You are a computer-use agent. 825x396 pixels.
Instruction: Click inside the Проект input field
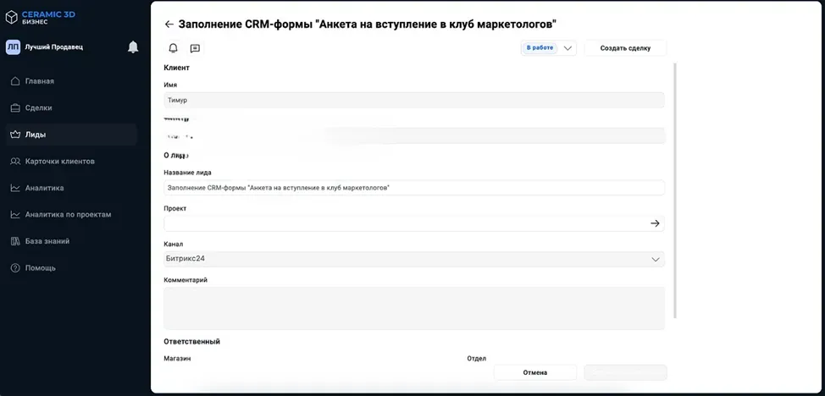[x=414, y=223]
